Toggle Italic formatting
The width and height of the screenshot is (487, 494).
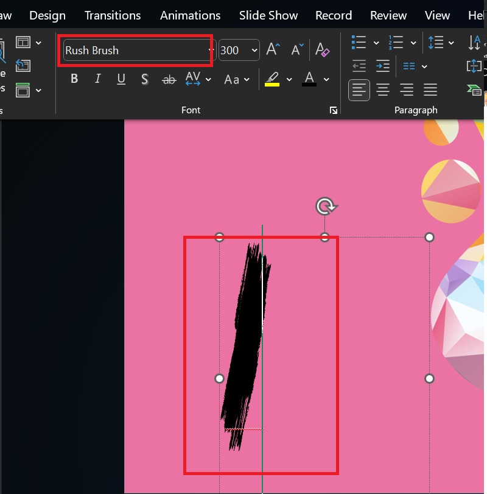point(97,79)
